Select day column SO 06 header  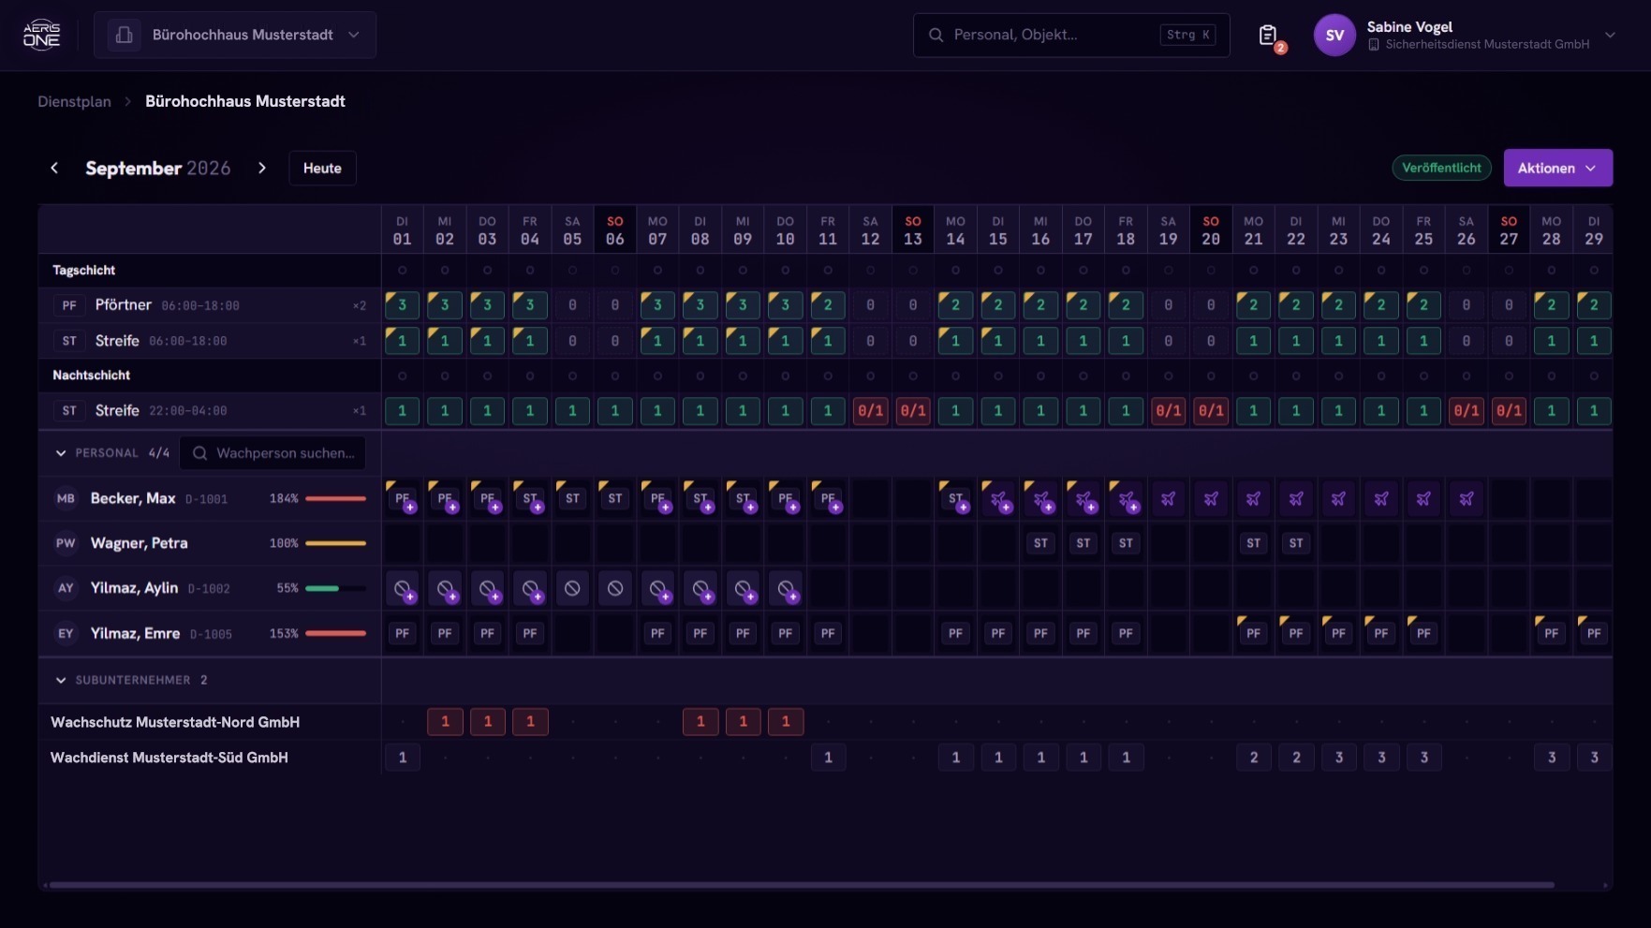click(614, 230)
